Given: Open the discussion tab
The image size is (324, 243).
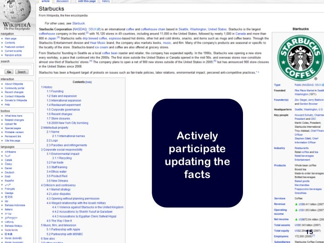Looking at the screenshot, I should click(x=62, y=1).
